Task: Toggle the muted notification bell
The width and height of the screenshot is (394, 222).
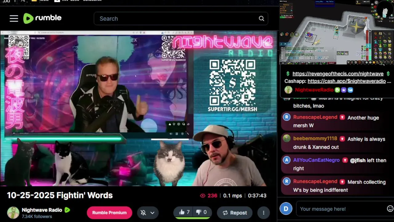Action: coord(143,212)
